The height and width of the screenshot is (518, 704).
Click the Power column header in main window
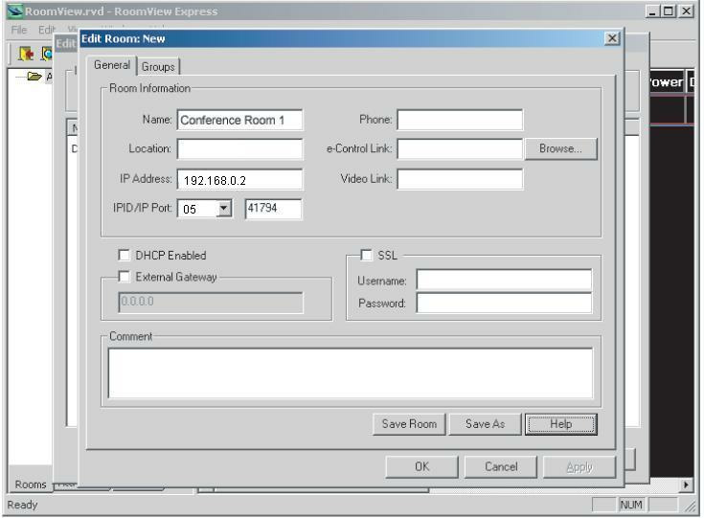[667, 81]
